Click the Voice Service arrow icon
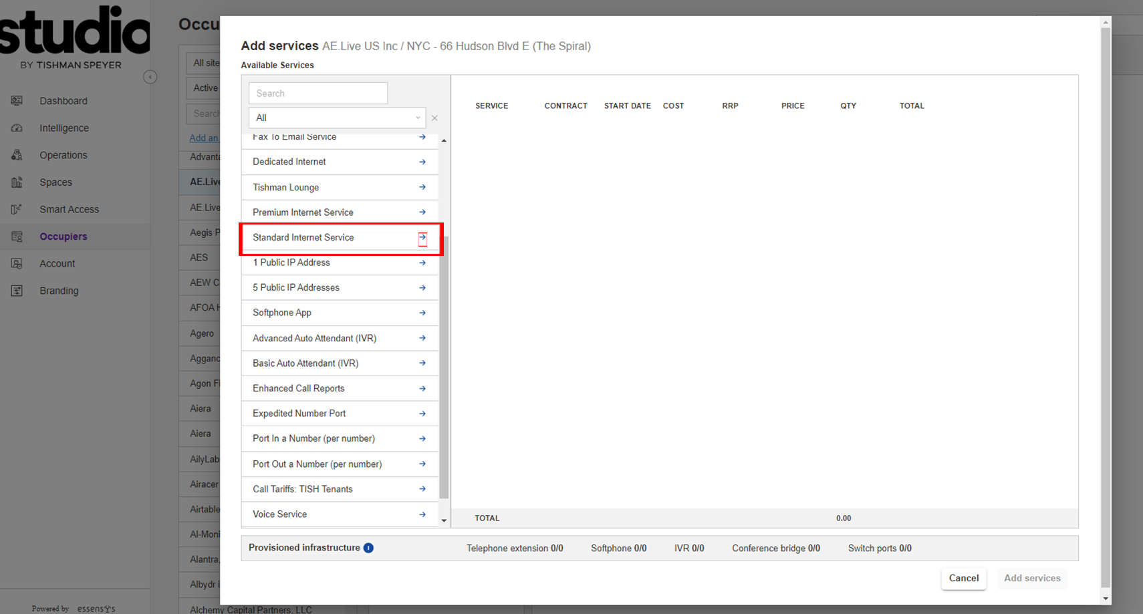This screenshot has width=1143, height=614. 422,514
